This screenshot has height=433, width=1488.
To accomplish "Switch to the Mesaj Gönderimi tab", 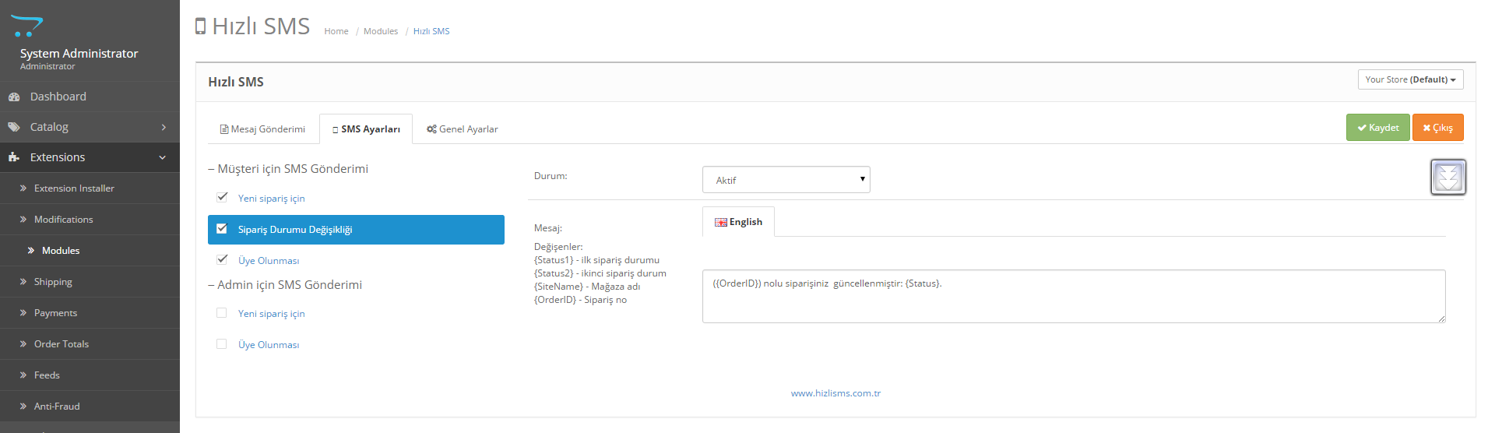I will click(262, 129).
